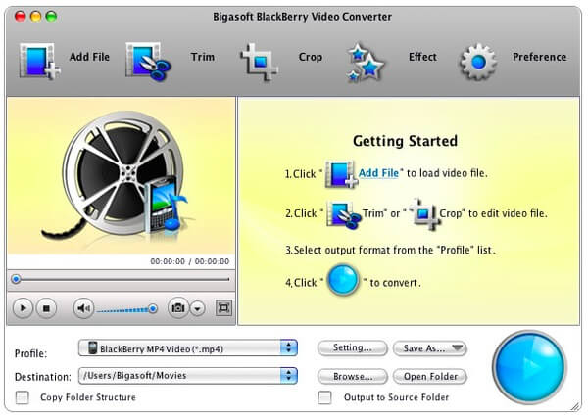Stop the preview playback
Viewport: 588px width, 416px height.
click(x=46, y=308)
